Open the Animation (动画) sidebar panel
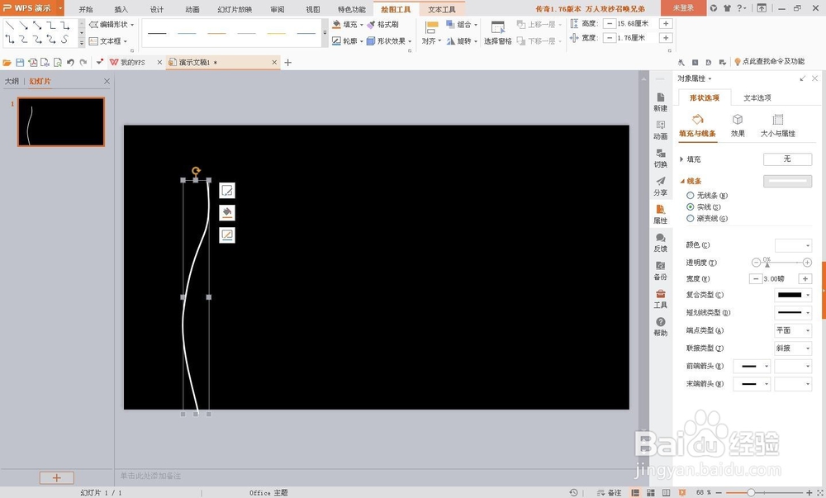Viewport: 826px width, 498px height. [661, 130]
